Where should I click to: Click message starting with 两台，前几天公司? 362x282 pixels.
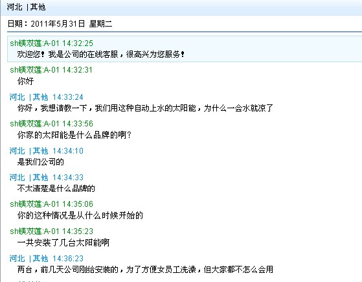(145, 270)
